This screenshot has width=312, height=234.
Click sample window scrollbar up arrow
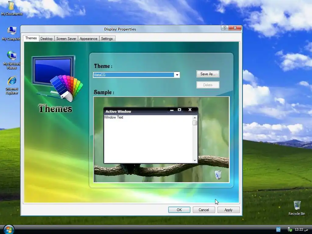[x=195, y=118]
